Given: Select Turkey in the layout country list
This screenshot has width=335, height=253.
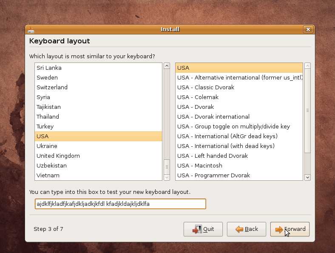Looking at the screenshot, I should 45,126.
